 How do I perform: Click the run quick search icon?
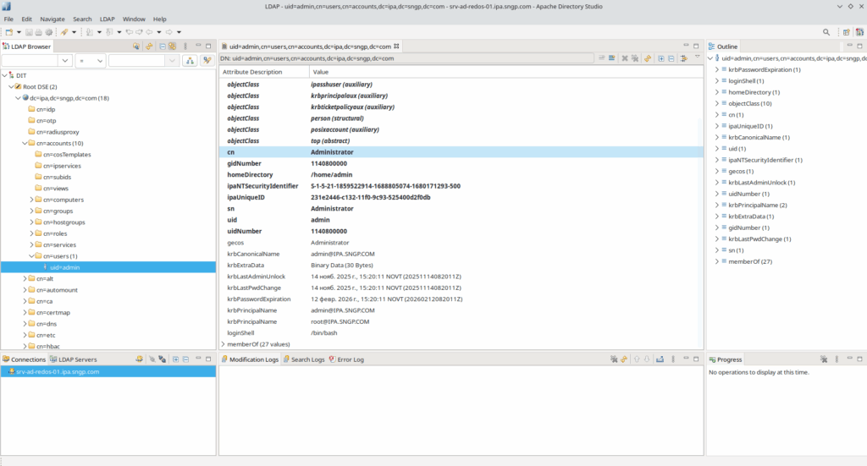click(x=207, y=61)
